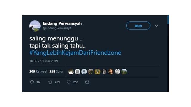
Task: Open the 18.56 - 18 Mar 2019 timestamp
Action: [44, 61]
